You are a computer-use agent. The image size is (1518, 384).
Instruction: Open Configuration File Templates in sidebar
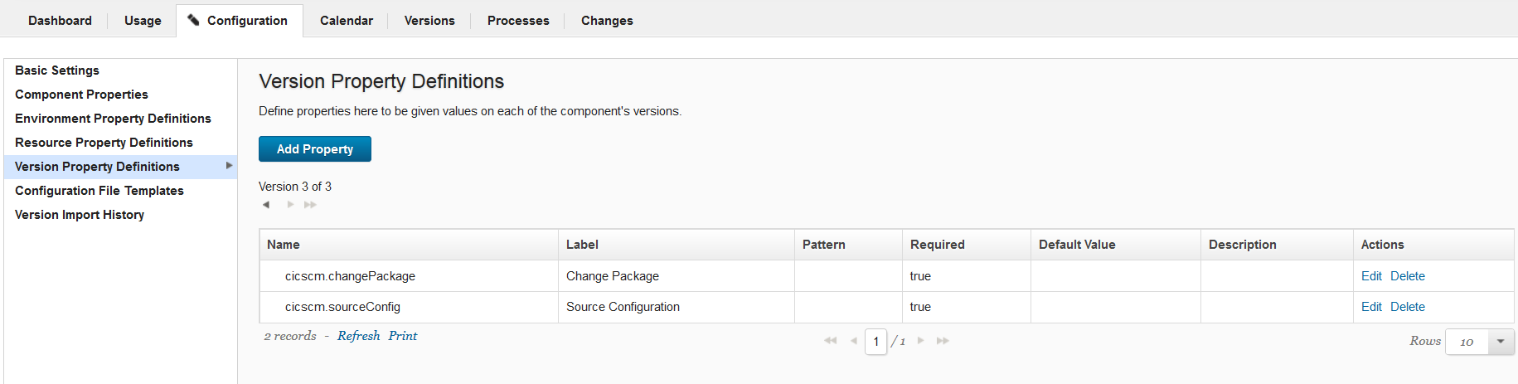99,191
